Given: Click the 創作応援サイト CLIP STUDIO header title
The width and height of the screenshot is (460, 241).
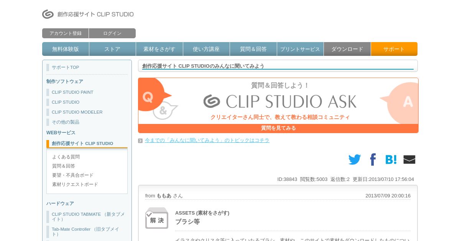Looking at the screenshot, I should [x=95, y=14].
